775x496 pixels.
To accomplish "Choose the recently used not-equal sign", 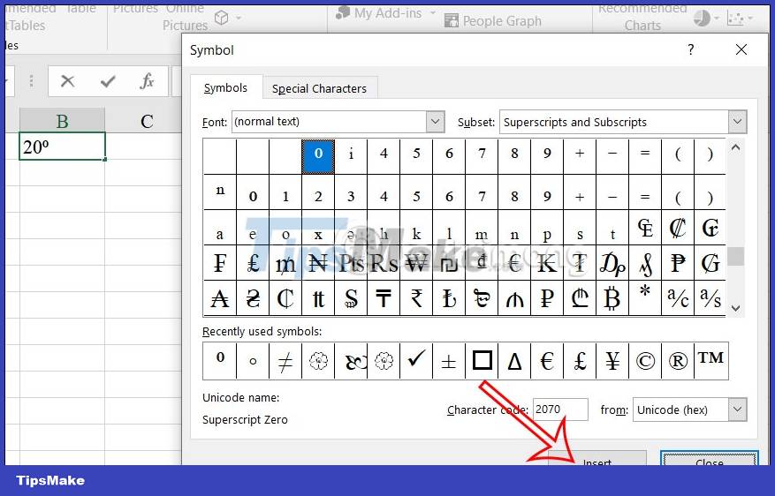I will [285, 361].
